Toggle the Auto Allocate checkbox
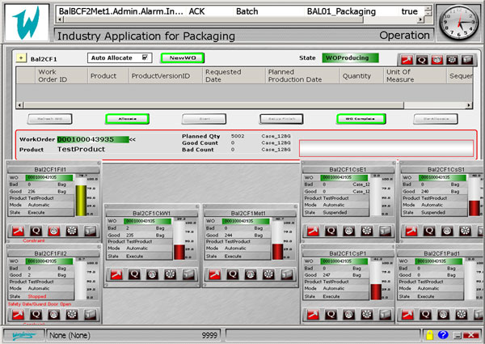Screen dimensions: 485x344 point(145,58)
